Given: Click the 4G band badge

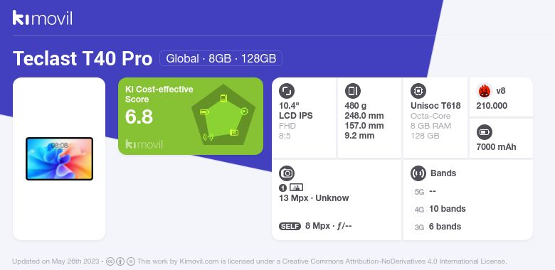Looking at the screenshot, I should pos(419,210).
